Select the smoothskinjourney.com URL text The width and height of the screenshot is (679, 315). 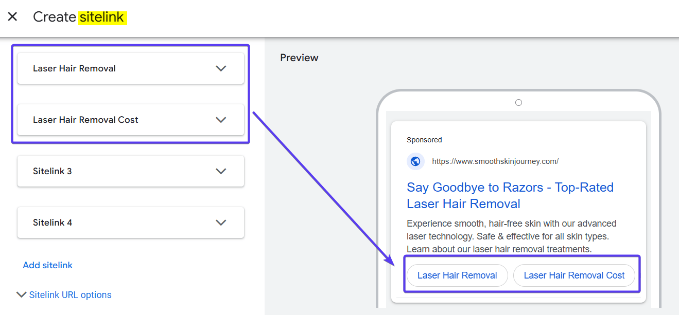(495, 161)
